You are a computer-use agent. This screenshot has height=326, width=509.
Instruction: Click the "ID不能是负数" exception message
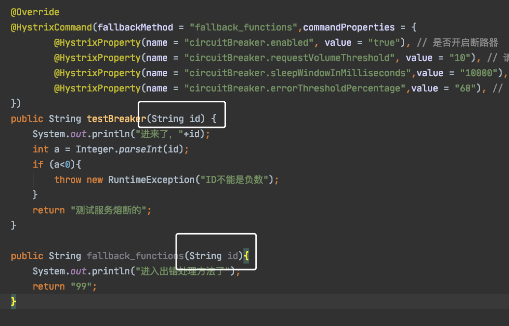click(235, 180)
